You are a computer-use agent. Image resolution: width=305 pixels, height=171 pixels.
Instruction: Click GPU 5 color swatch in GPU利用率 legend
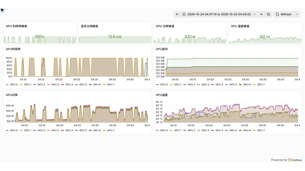[77, 85]
